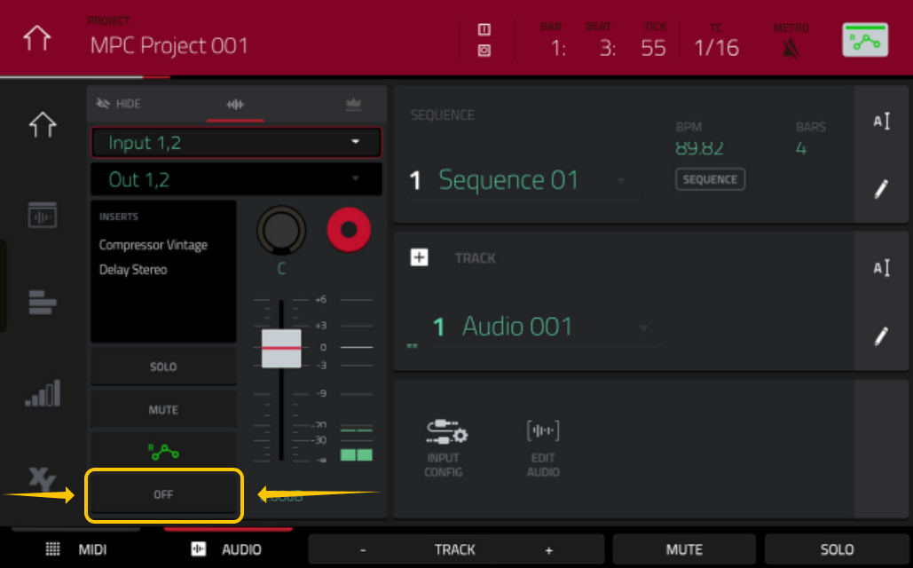Click the bottom SOLO button
The width and height of the screenshot is (913, 568).
coord(837,550)
